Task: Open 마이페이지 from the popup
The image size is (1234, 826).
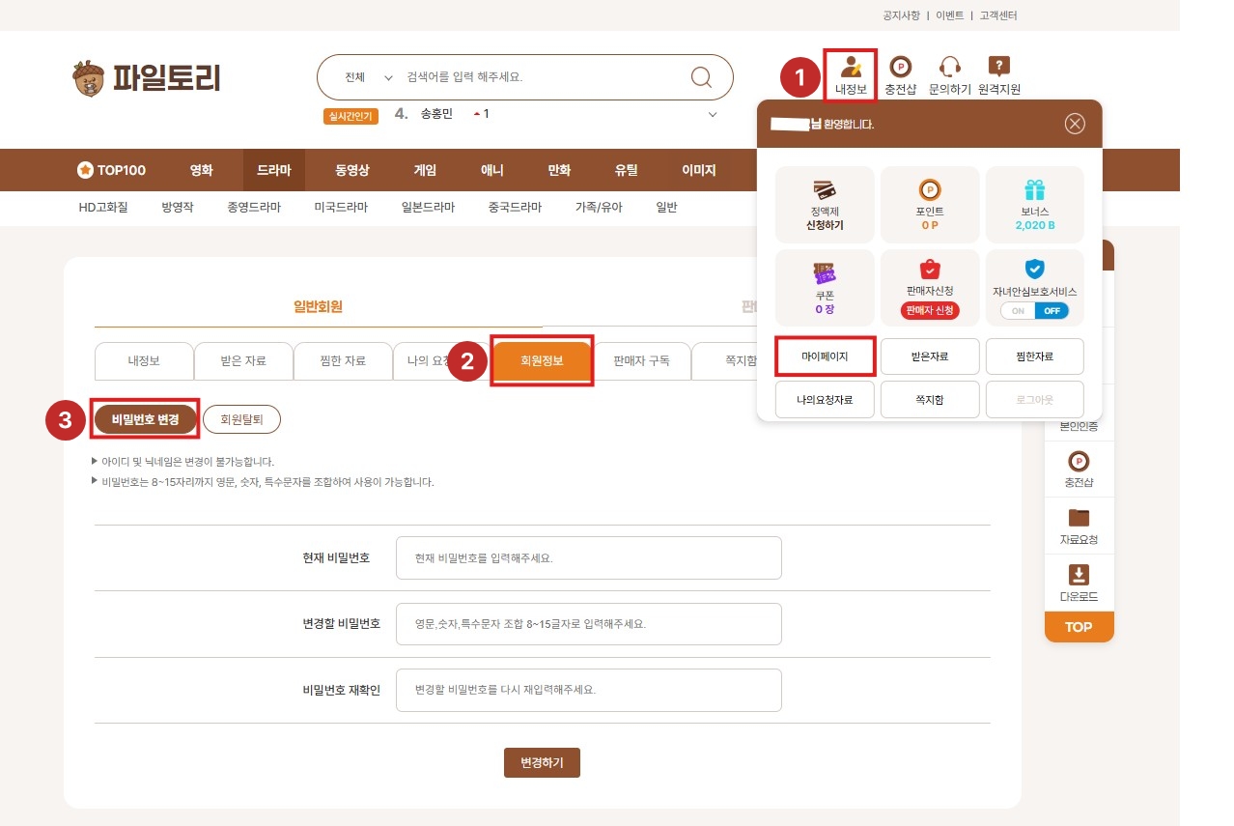Action: 825,356
